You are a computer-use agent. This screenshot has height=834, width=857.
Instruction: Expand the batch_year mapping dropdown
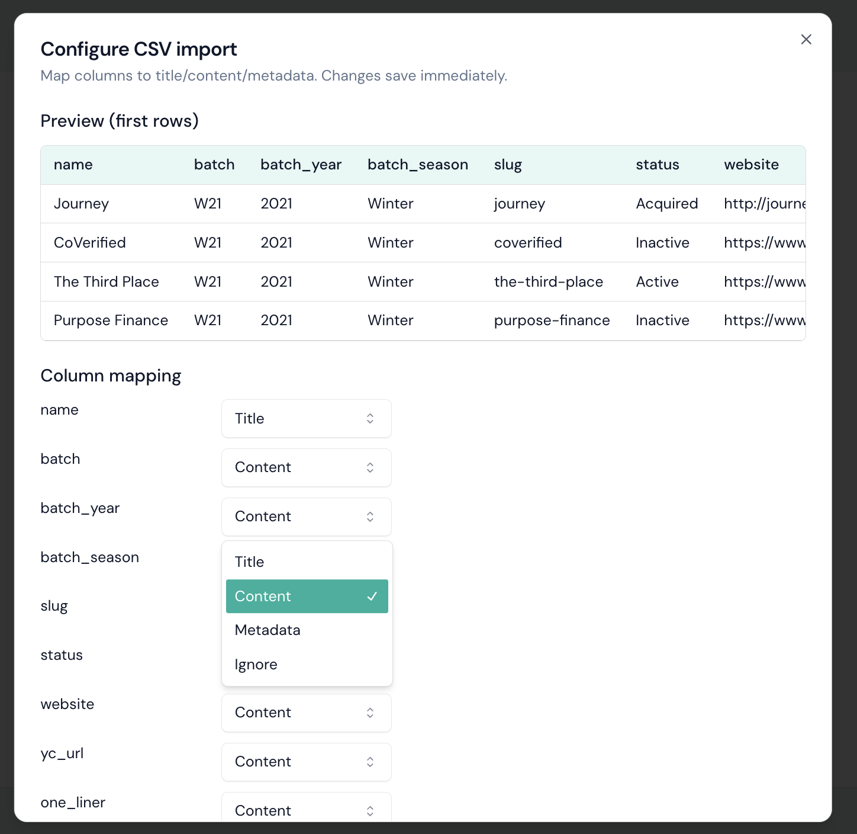tap(306, 517)
